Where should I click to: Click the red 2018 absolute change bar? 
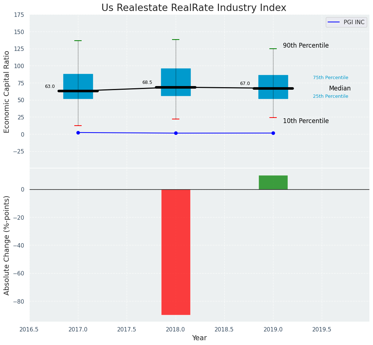click(176, 252)
